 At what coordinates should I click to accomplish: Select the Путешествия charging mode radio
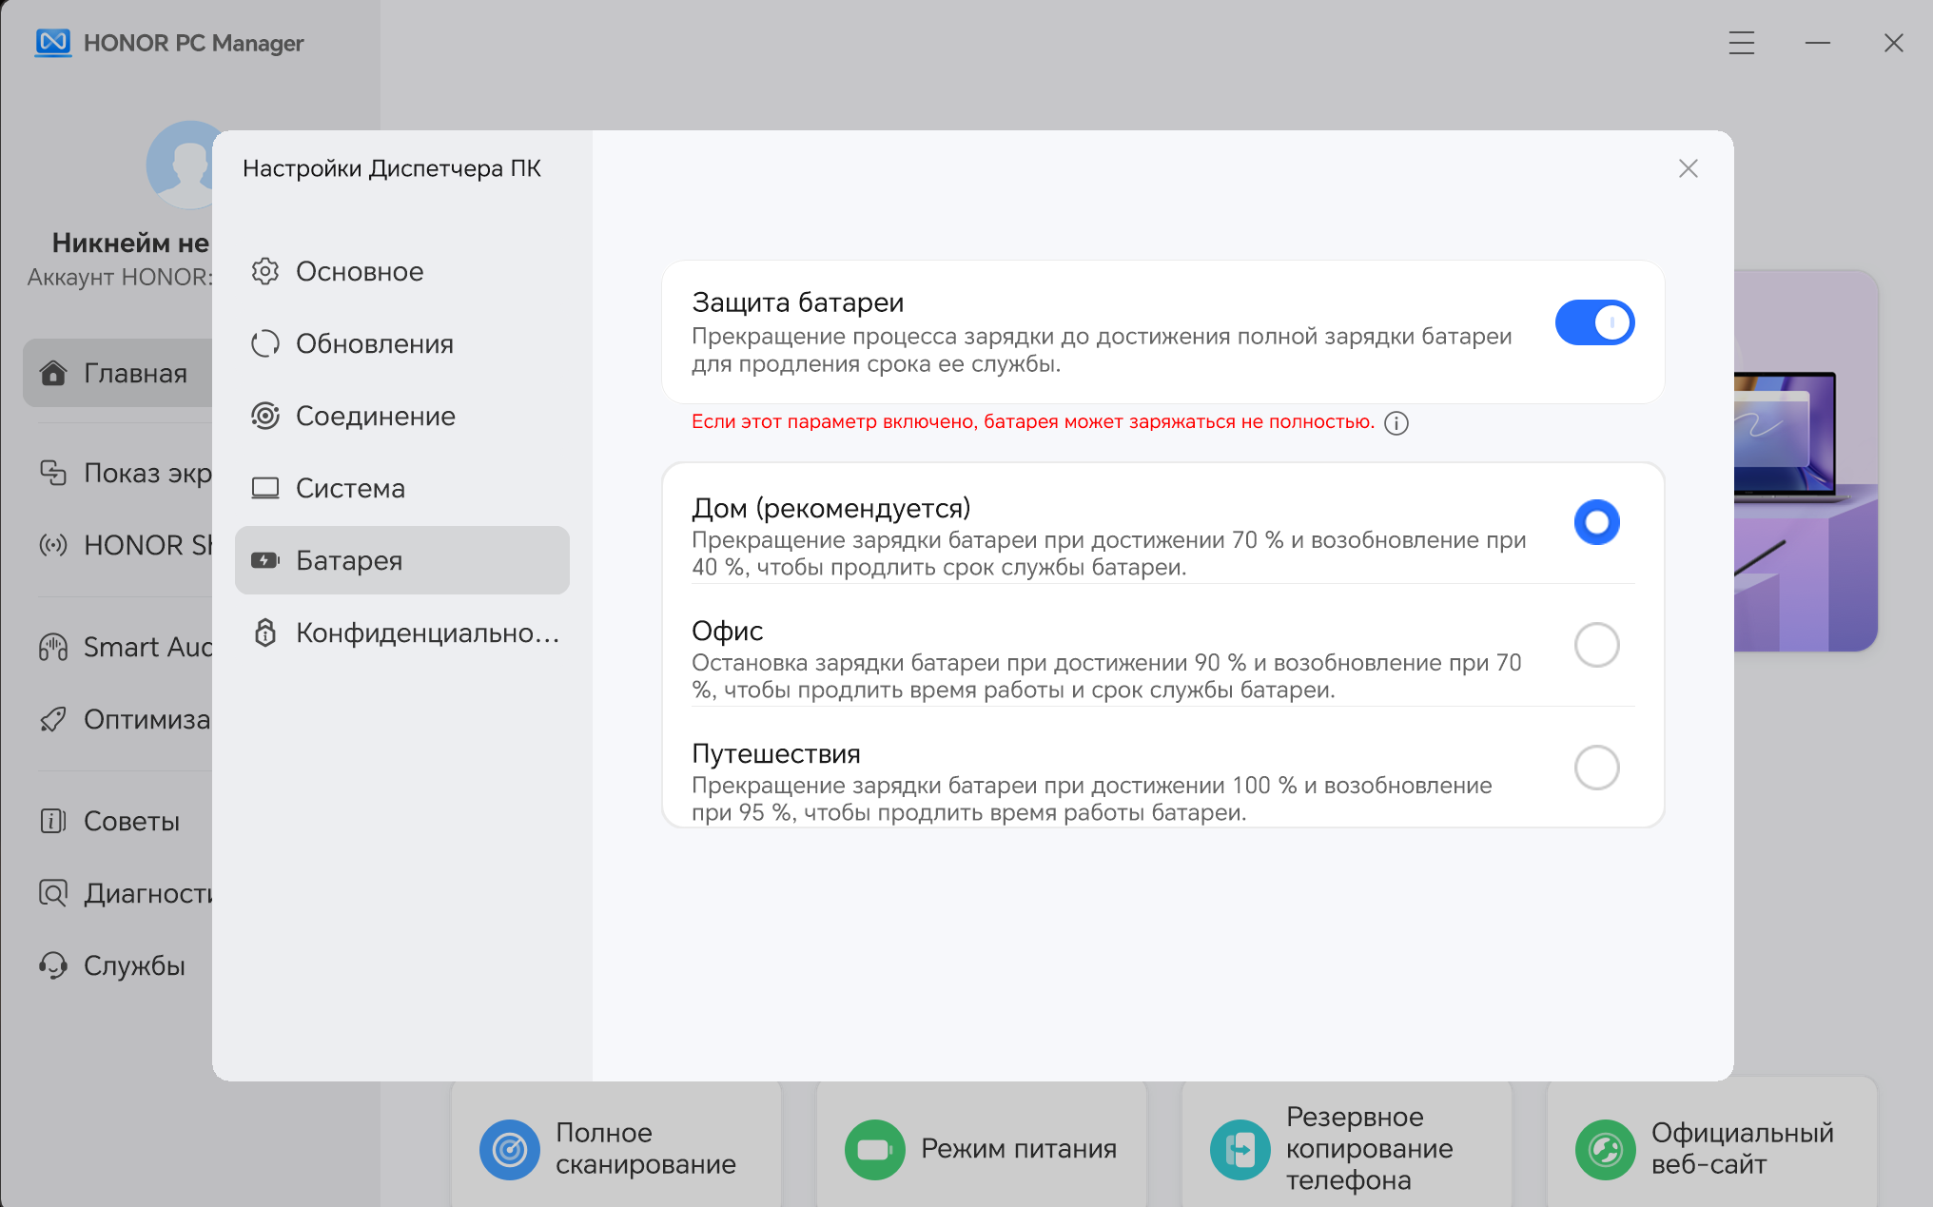pos(1596,768)
